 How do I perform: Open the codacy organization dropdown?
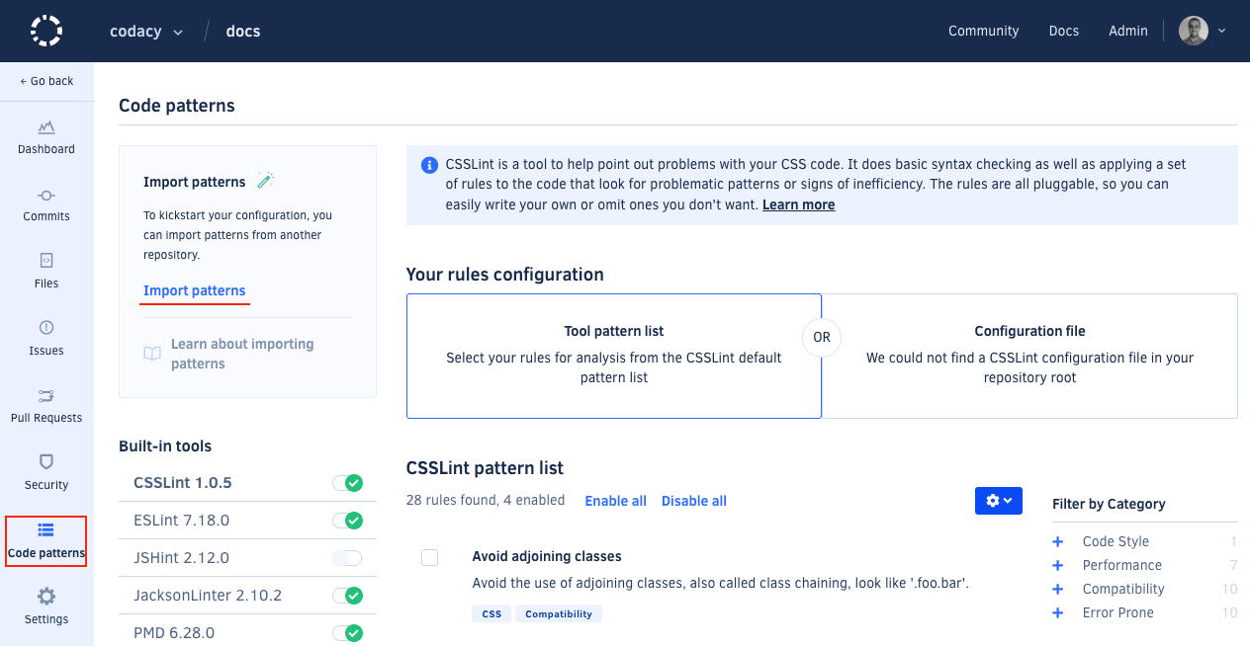point(146,31)
